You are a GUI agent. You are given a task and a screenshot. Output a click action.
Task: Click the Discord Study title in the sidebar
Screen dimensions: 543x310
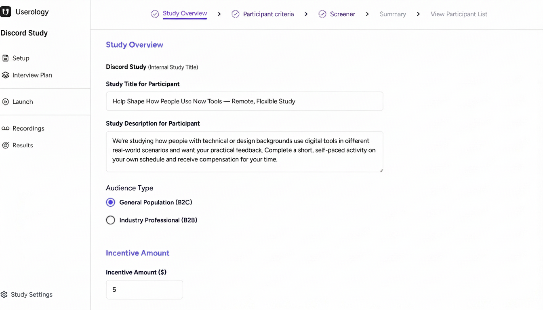[24, 33]
